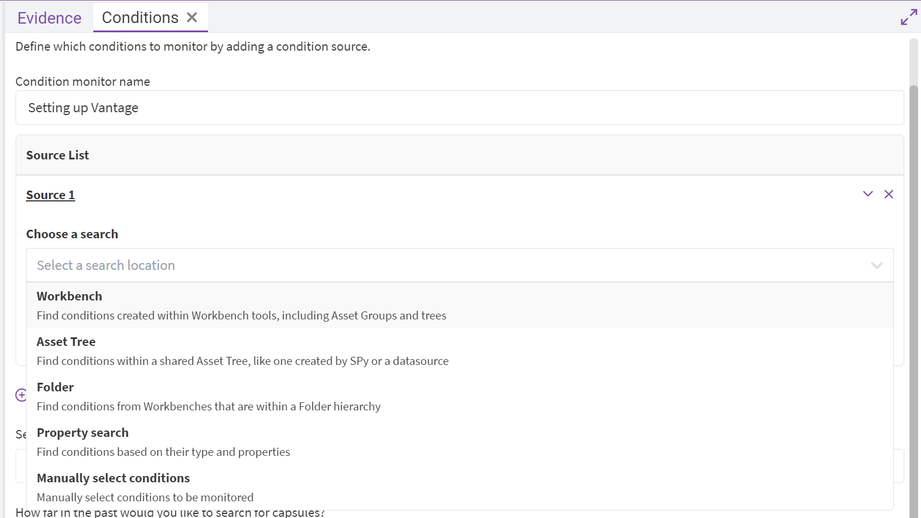Close the Conditions tab
Viewport: 921px width, 518px height.
[x=192, y=18]
